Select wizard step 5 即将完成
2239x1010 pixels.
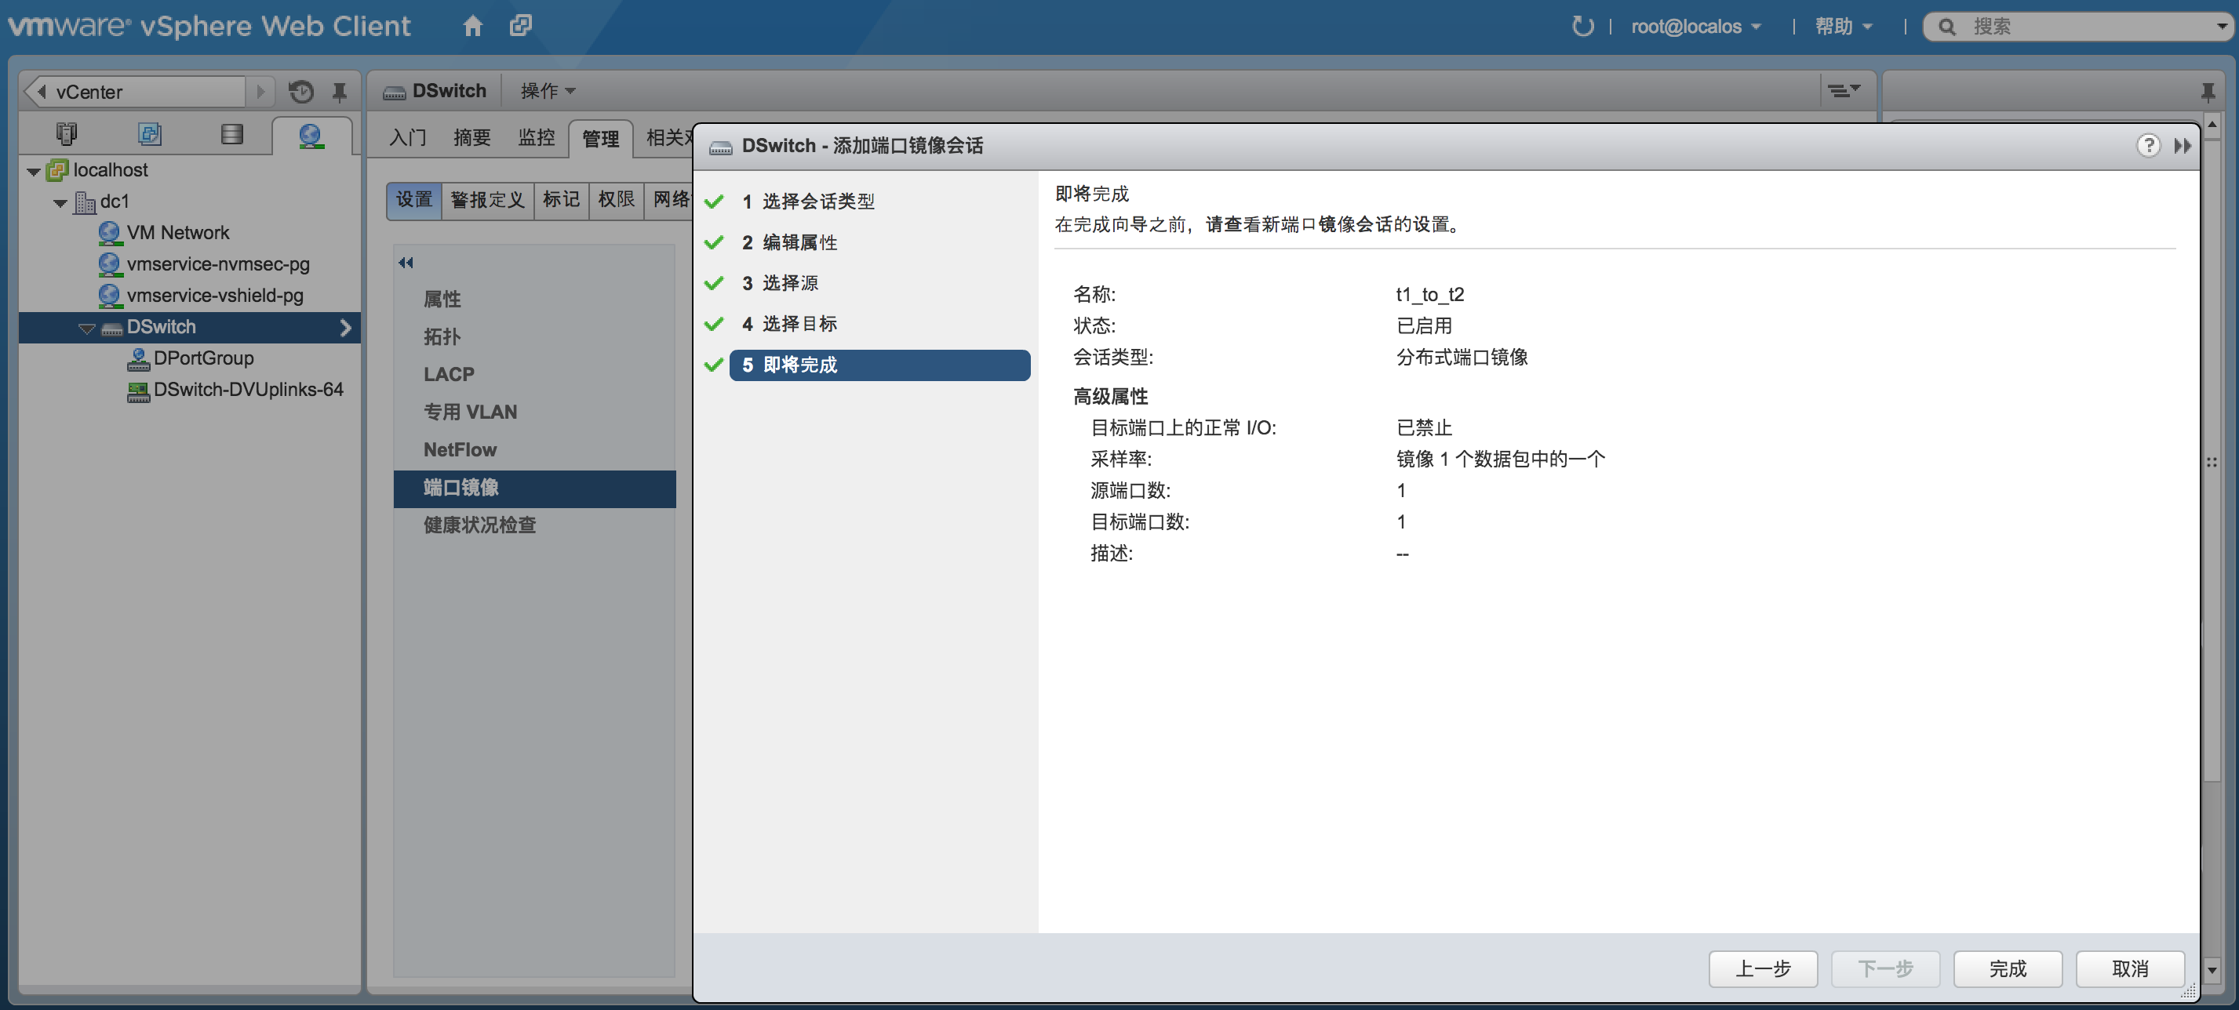tap(879, 365)
